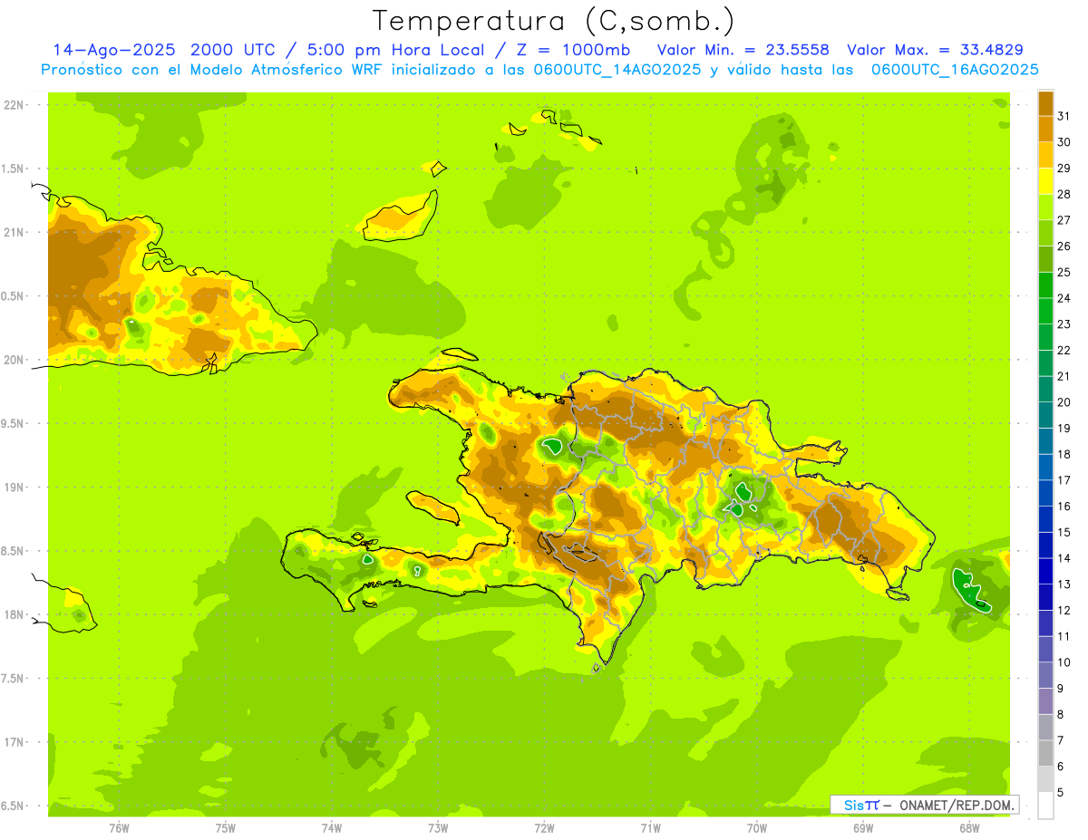
Task: Click "Valor Max. = 33.4829"
Action: click(x=936, y=50)
